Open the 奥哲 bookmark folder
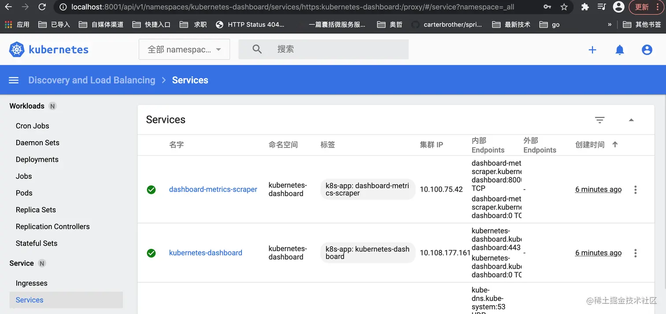This screenshot has width=666, height=314. (390, 25)
